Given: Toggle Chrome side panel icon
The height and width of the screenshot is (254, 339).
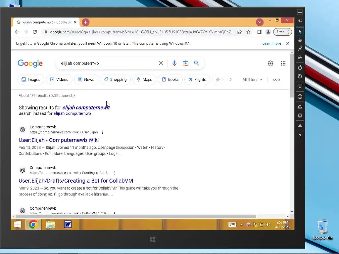Looking at the screenshot, I should (260, 32).
